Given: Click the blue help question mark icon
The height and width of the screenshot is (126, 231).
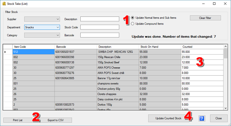Looking at the screenshot, I should [x=202, y=118].
